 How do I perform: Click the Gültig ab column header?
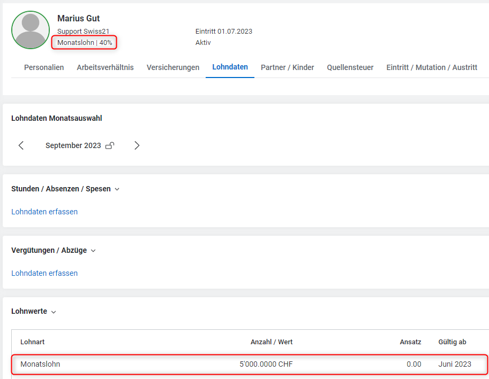point(452,342)
